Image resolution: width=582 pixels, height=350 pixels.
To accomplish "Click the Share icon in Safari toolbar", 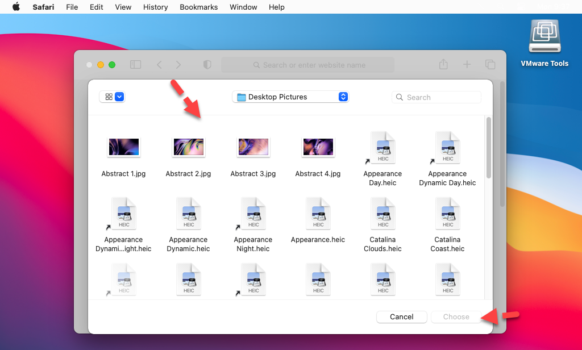I will tap(443, 65).
